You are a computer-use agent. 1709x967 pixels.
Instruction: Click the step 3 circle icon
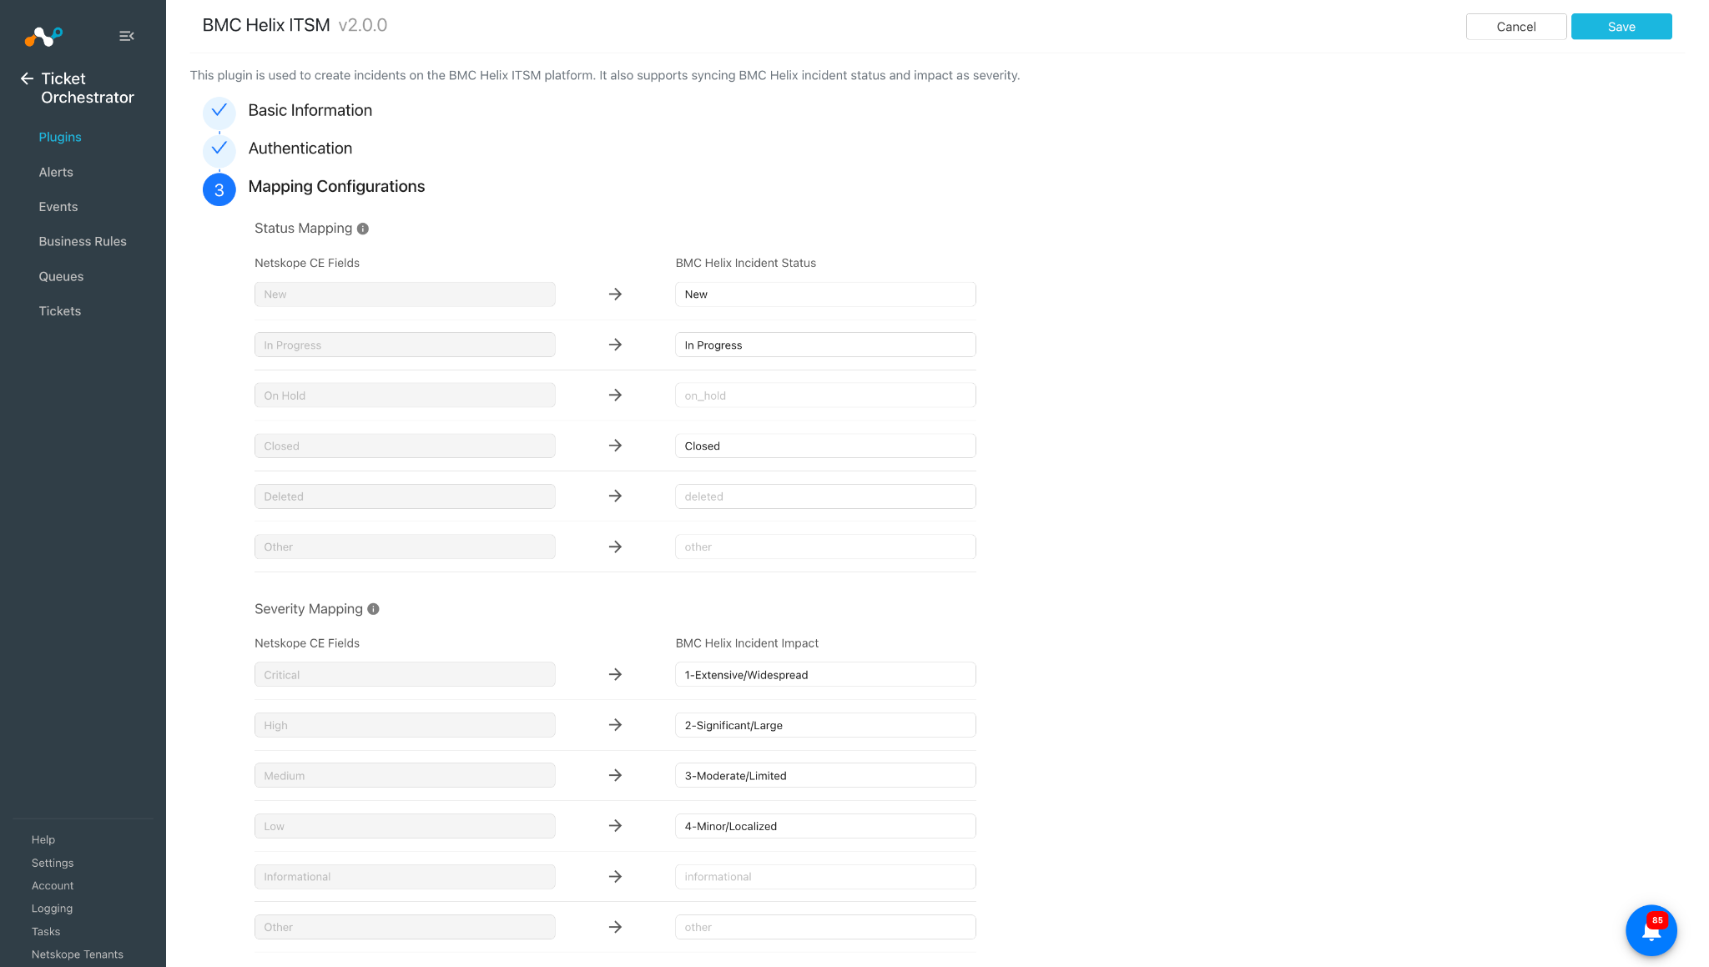[x=219, y=189]
